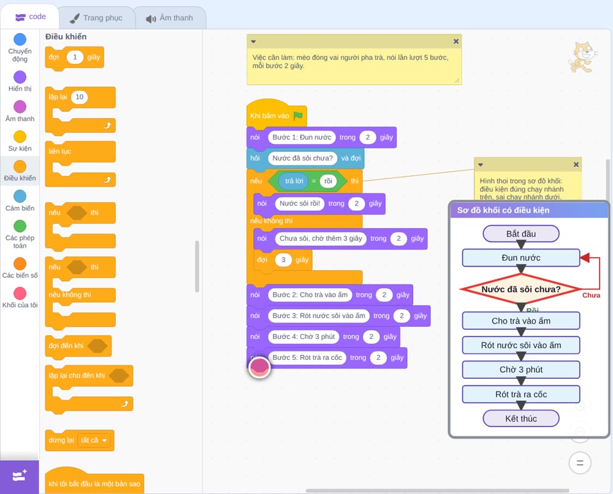Reset zoom with the equals button
This screenshot has width=613, height=494.
point(580,463)
